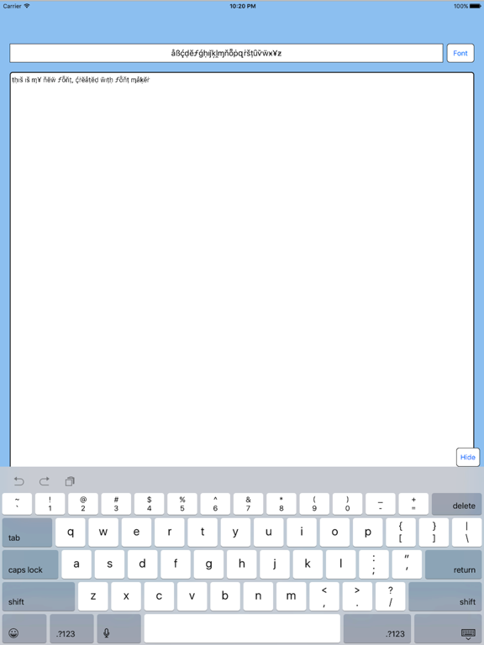This screenshot has width=484, height=645.
Task: Tap the dismiss keyboard icon key
Action: tap(448, 628)
